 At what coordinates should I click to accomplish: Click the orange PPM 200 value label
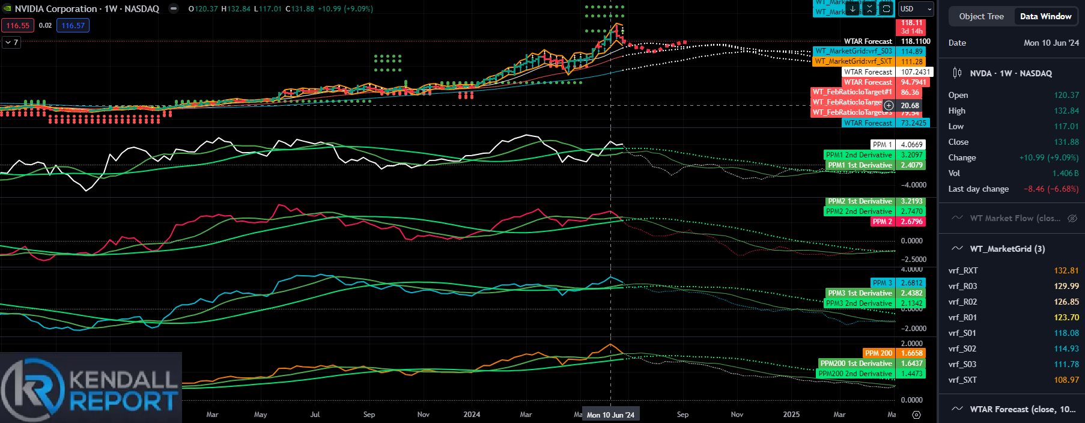click(x=894, y=353)
